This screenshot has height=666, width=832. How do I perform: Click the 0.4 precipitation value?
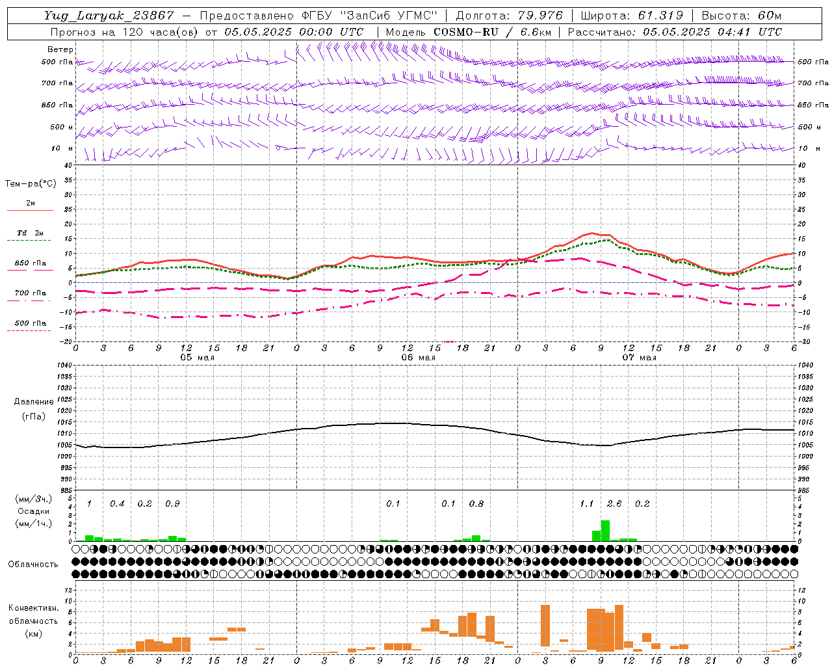pos(117,503)
